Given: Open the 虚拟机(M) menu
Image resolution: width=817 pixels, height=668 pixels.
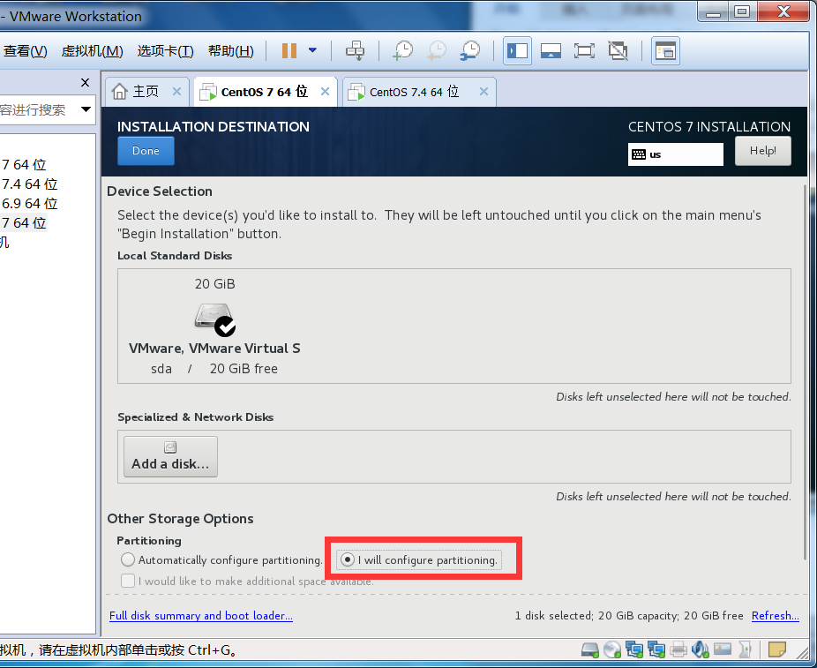Looking at the screenshot, I should pos(93,50).
